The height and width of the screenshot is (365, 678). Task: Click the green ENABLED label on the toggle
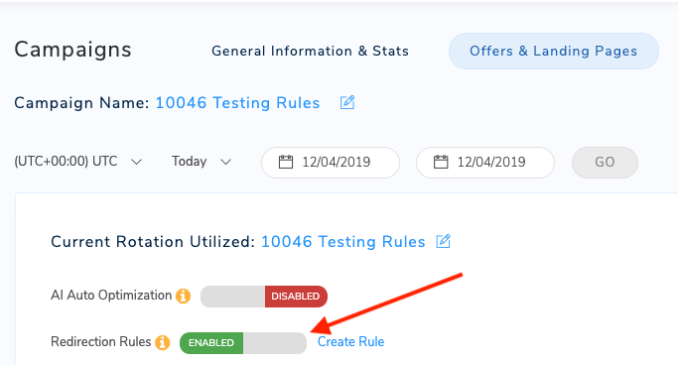[211, 343]
